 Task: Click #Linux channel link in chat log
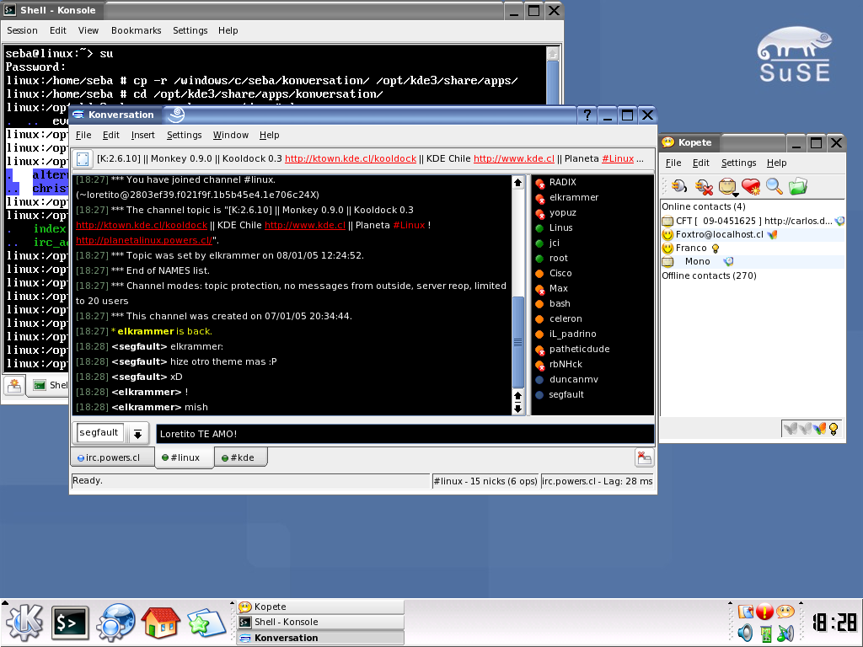410,226
